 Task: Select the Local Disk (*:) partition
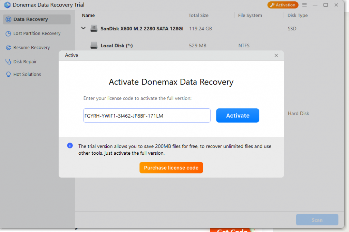click(x=117, y=46)
